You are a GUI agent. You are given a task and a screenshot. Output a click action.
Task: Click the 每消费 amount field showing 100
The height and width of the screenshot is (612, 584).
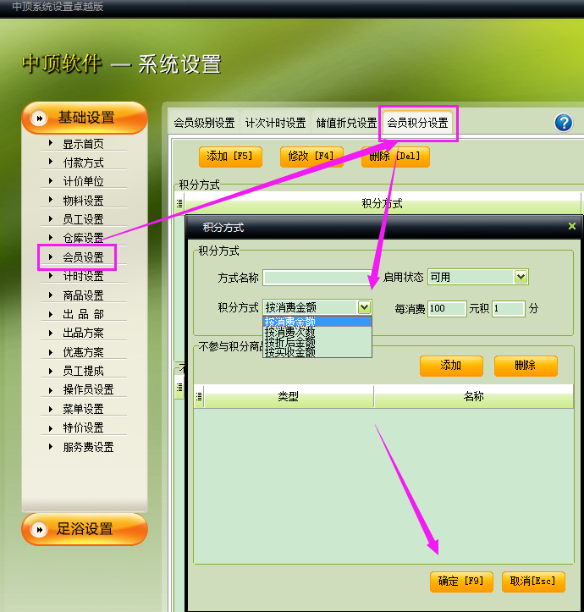447,309
